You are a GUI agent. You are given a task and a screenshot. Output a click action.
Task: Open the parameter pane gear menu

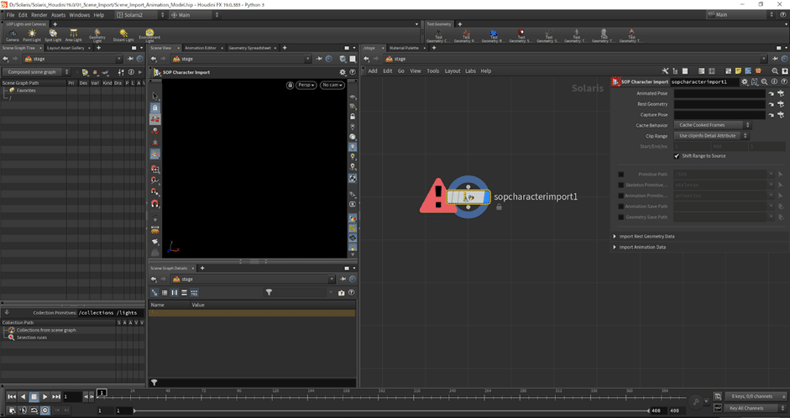tap(744, 81)
